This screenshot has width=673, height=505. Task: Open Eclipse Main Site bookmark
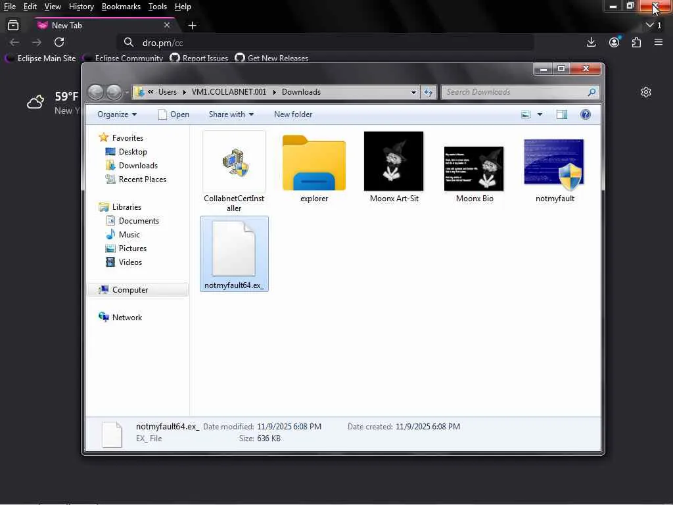point(40,59)
